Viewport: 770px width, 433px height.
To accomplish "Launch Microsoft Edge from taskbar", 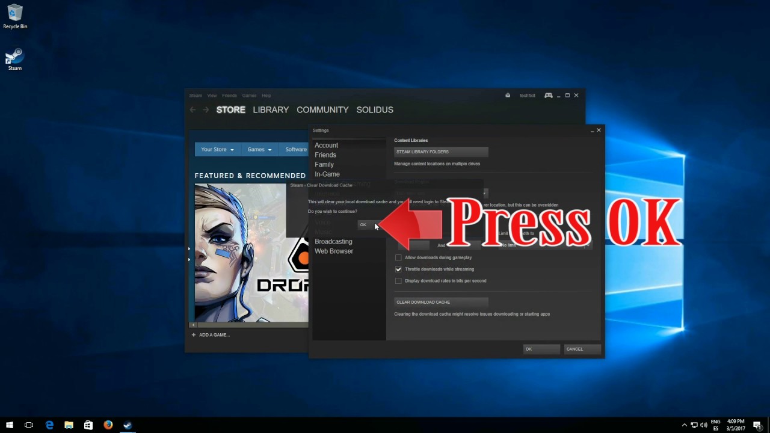I will [49, 425].
